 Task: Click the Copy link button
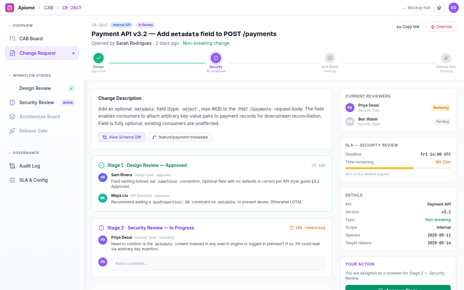[408, 27]
